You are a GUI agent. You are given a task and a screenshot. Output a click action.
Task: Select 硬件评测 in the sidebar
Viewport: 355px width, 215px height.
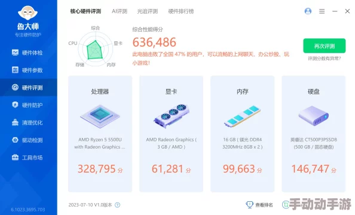point(29,88)
